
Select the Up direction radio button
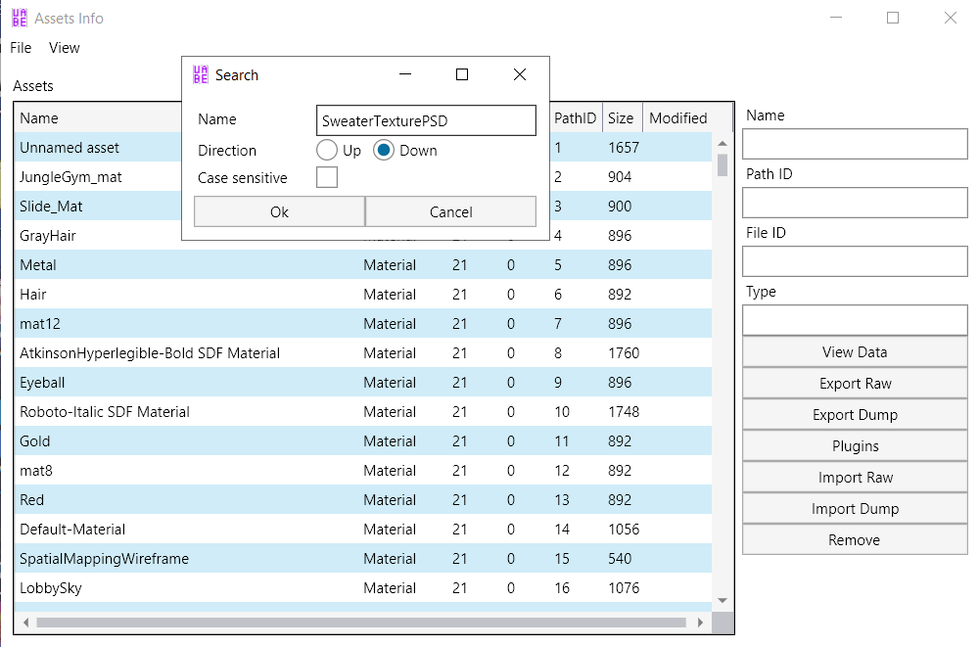pyautogui.click(x=327, y=151)
